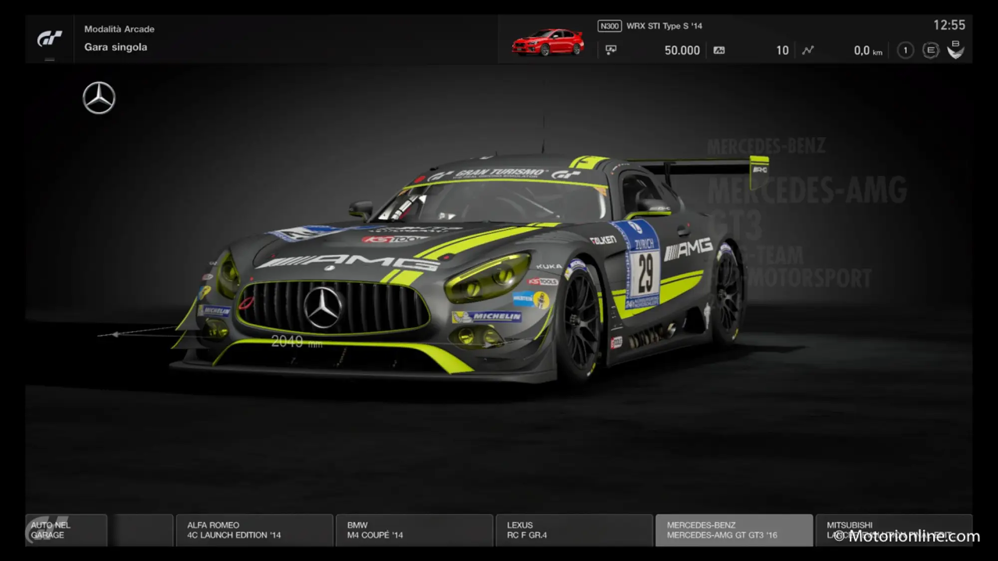Click the 50.000 credits value

(682, 50)
